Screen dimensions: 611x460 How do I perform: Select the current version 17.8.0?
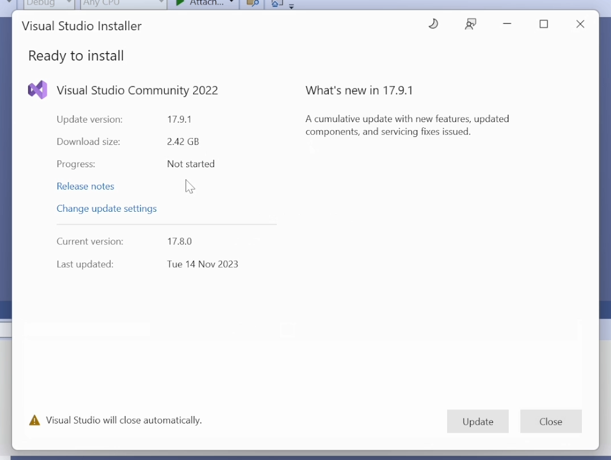point(179,241)
